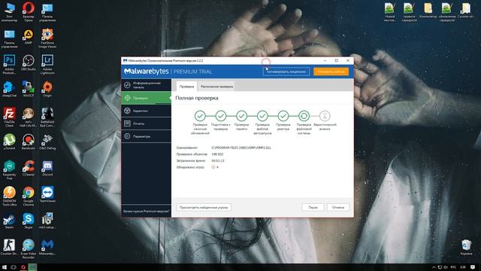Open the Windows Start menu
This screenshot has height=271, width=481.
tap(5, 267)
